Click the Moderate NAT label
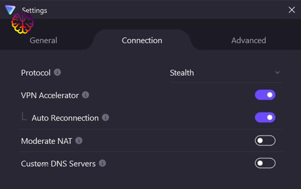This screenshot has width=301, height=189. (x=47, y=141)
